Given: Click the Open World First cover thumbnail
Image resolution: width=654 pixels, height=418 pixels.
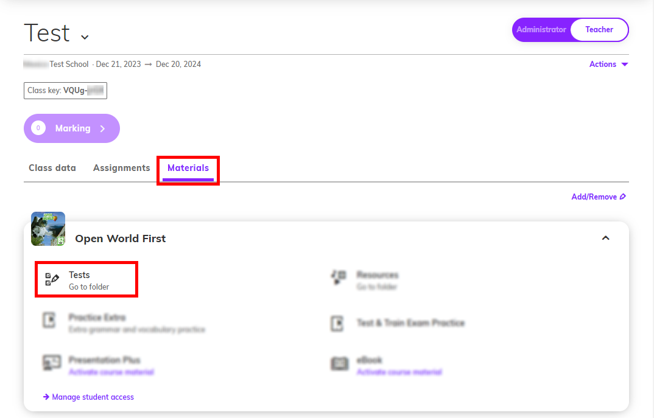Looking at the screenshot, I should 48,229.
